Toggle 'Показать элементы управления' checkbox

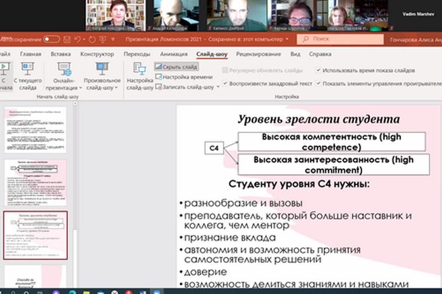point(319,83)
